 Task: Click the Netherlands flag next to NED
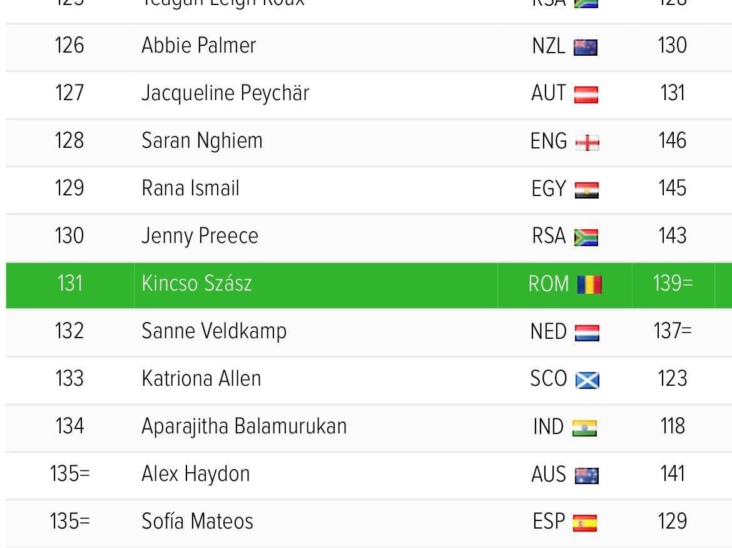point(587,333)
